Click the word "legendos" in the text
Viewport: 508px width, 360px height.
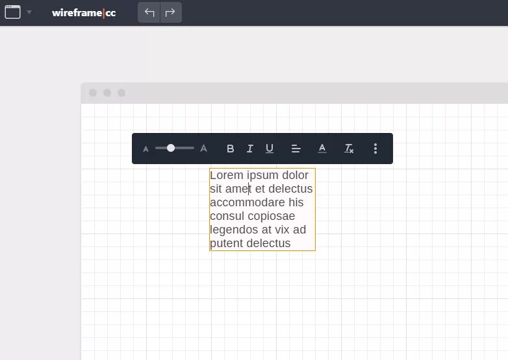(x=235, y=230)
